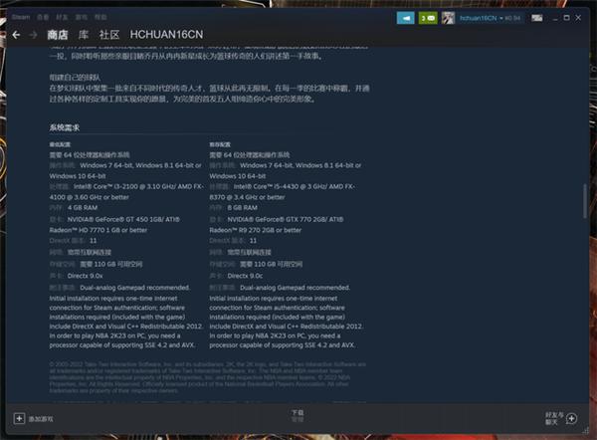Click the user avatar picture
This screenshot has width=597, height=440.
(448, 18)
